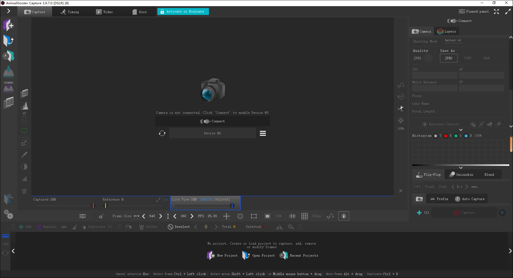Click the refresh devices icon beside Device #0

click(x=162, y=133)
